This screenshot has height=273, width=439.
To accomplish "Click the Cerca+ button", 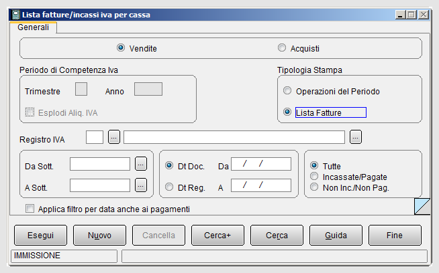I will 217,236.
